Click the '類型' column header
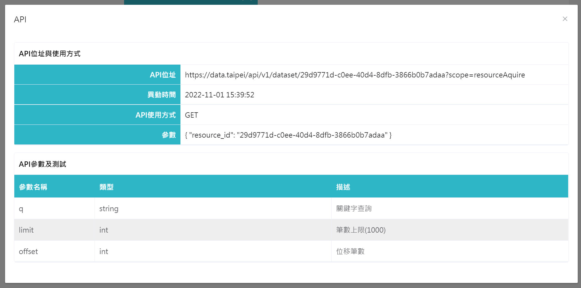This screenshot has width=581, height=288. 106,187
